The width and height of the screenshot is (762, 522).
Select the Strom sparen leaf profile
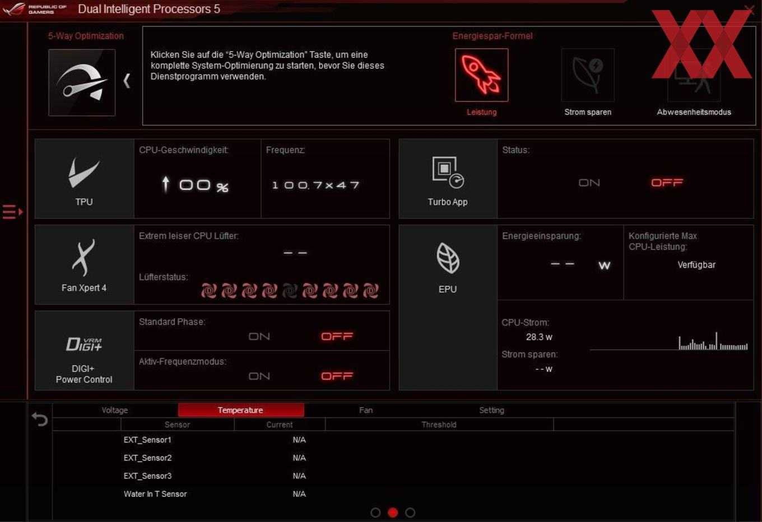pyautogui.click(x=588, y=75)
